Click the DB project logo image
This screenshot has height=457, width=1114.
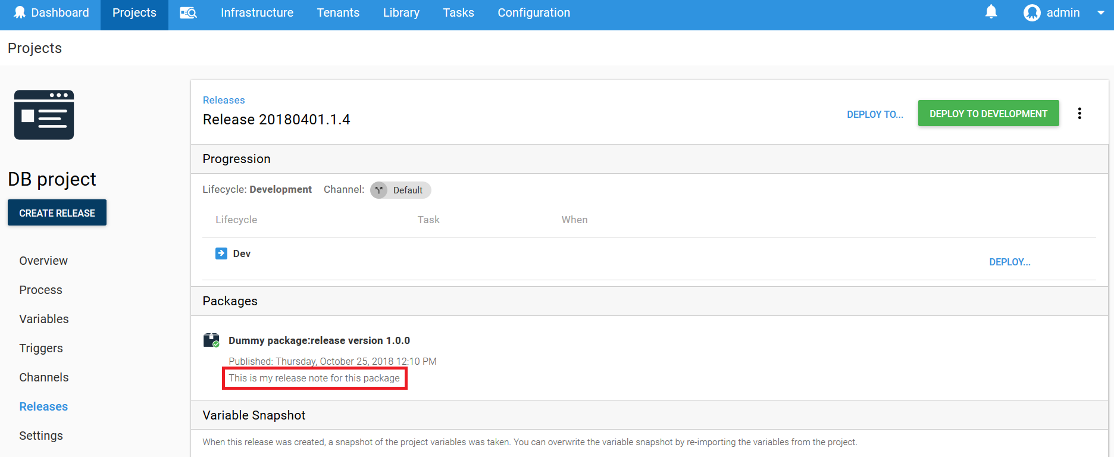pos(44,115)
